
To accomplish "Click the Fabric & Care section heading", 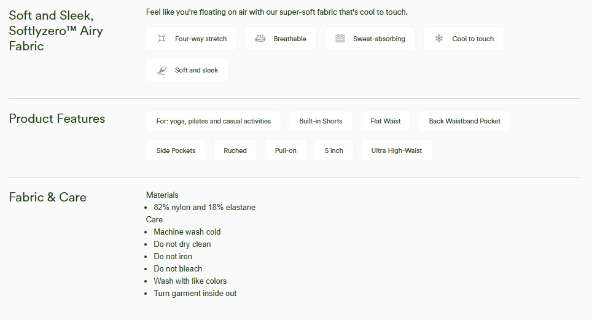I will click(47, 197).
